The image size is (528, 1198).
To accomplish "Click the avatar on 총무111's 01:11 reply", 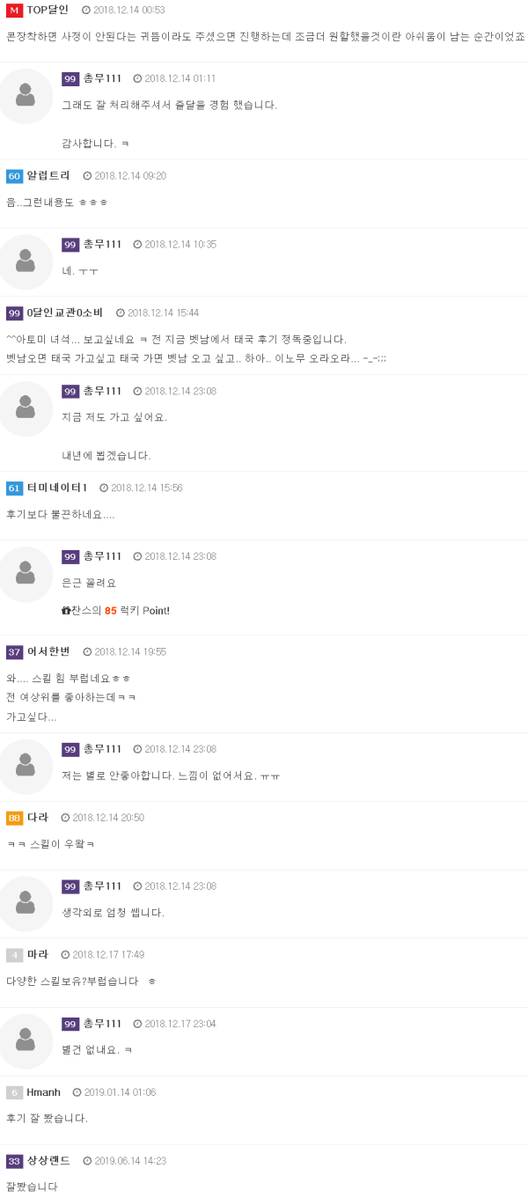I will [26, 96].
